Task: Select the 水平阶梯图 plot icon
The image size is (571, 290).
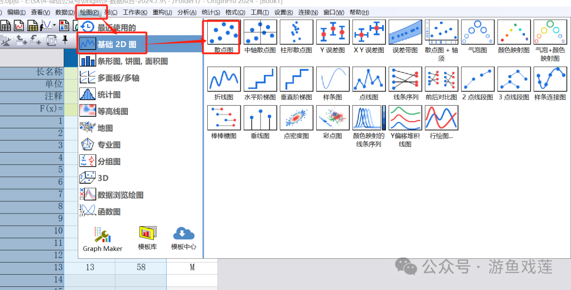Action: click(x=260, y=79)
